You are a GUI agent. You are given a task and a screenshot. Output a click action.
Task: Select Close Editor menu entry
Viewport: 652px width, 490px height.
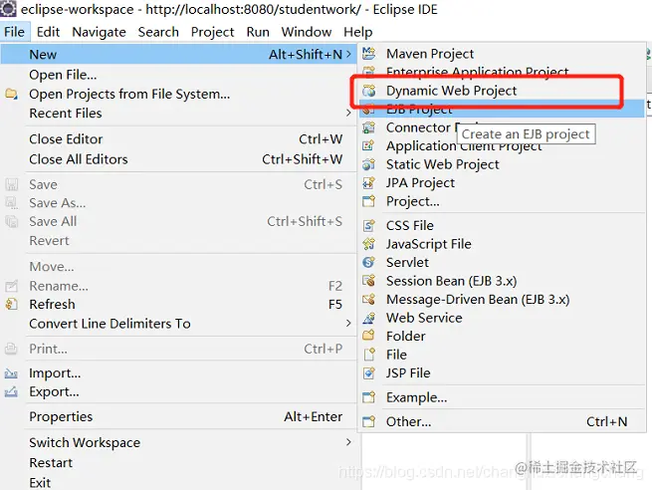click(x=179, y=138)
